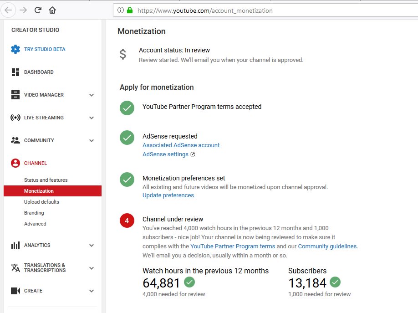
Task: Click the Monetization page title
Action: tap(142, 31)
